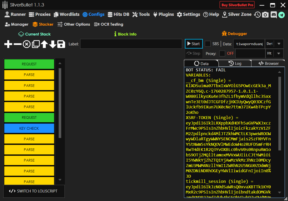The height and width of the screenshot is (201, 288).
Task: Open Discord link icon
Action: tap(273, 15)
